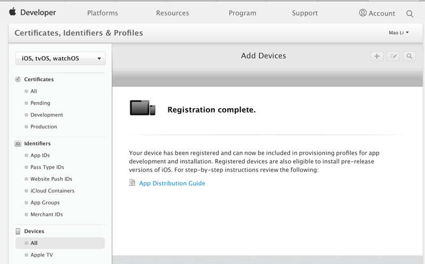Open the Platforms menu

tap(103, 13)
